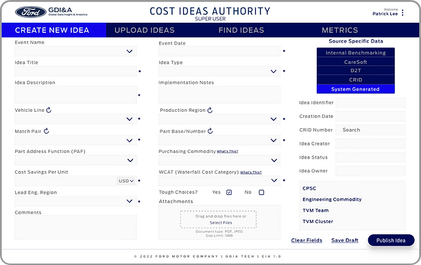The image size is (421, 265).
Task: Click the Event Date field
Action: tap(219, 51)
